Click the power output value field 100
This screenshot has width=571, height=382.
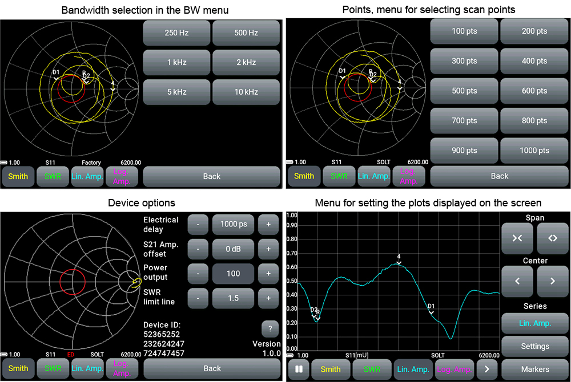pos(233,274)
